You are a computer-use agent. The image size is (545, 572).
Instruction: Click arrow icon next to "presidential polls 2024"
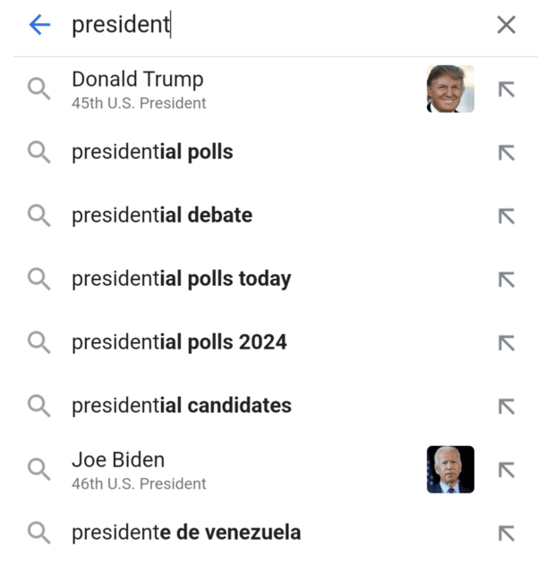[x=507, y=343]
